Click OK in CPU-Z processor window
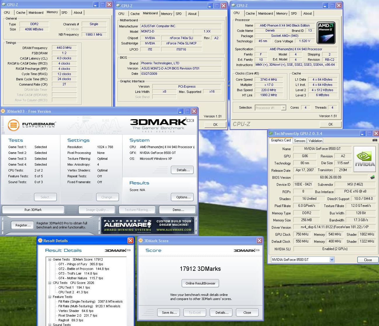The height and width of the screenshot is (326, 379). pyautogui.click(x=331, y=124)
